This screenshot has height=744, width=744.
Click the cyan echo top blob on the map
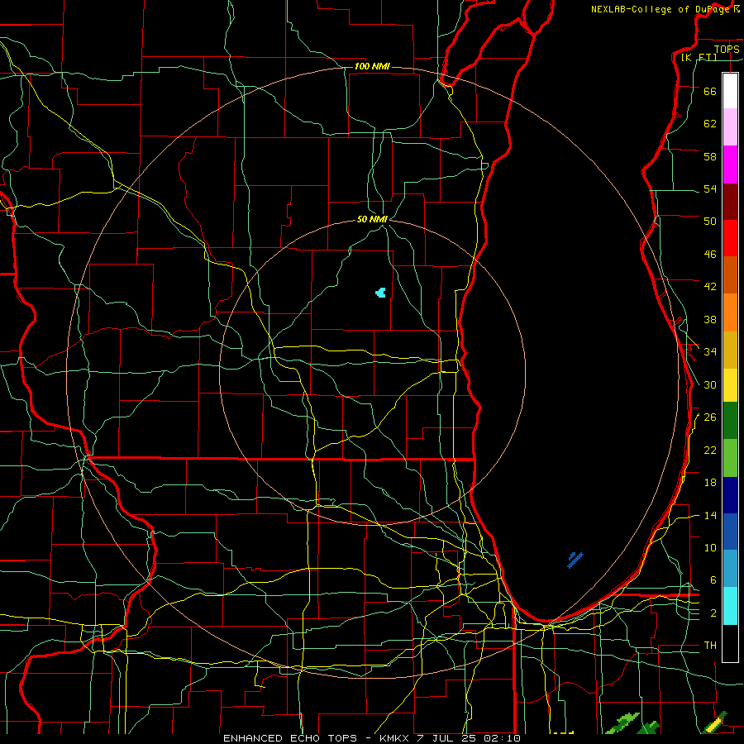[x=380, y=293]
